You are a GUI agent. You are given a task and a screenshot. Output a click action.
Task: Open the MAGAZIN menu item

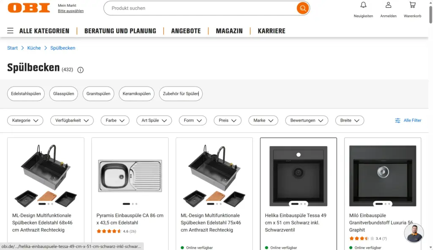[x=229, y=31]
